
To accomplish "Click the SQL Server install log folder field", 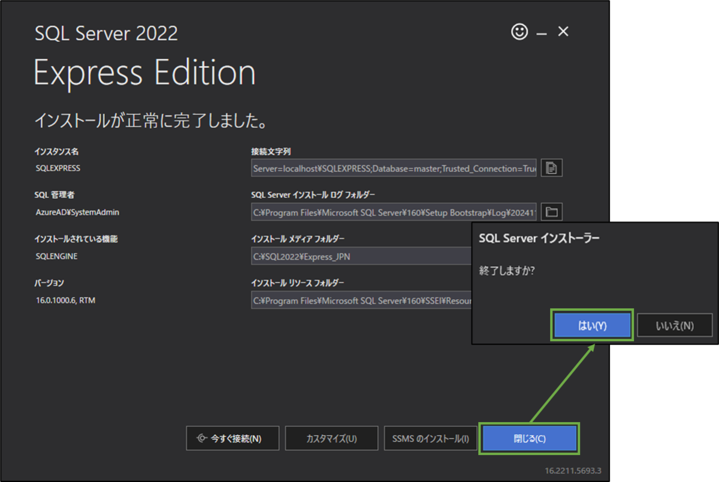I will [x=394, y=212].
